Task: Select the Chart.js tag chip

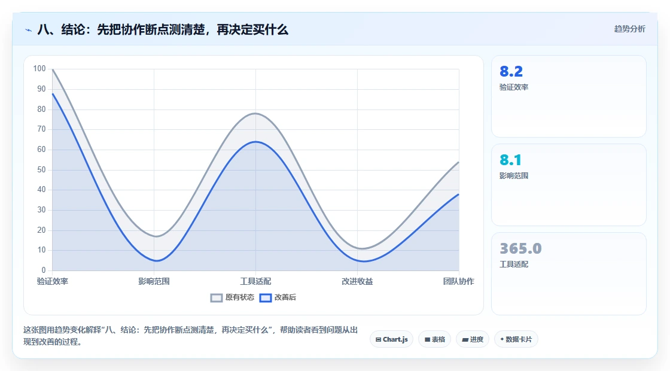Action: point(391,339)
